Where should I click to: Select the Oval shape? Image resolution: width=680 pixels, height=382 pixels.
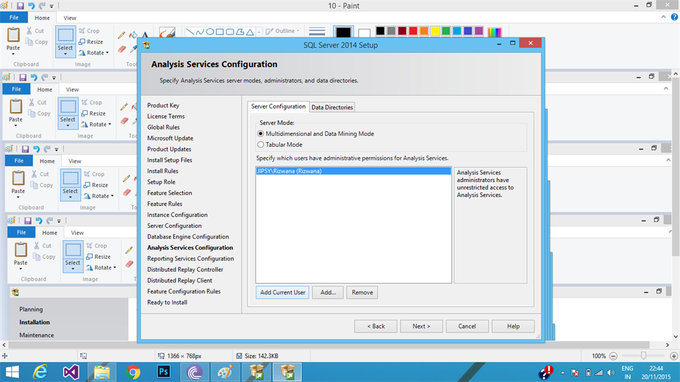[210, 32]
